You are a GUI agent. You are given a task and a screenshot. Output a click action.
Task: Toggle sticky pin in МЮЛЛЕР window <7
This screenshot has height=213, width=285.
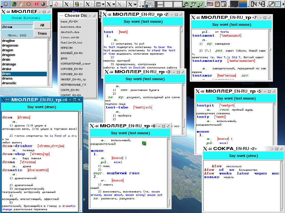coord(198,17)
